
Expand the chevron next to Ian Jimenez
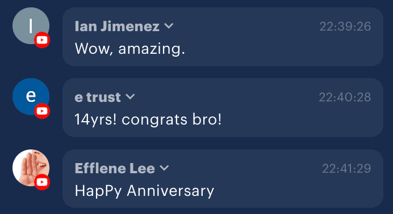[169, 25]
